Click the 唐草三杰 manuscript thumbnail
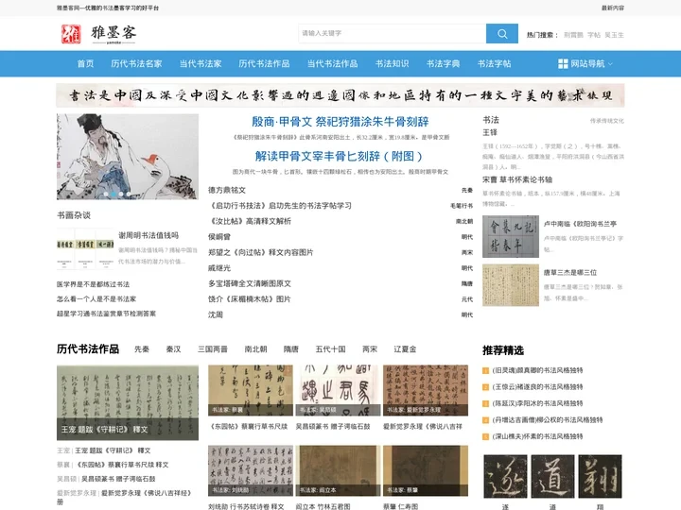This screenshot has width=681, height=510. [x=511, y=285]
